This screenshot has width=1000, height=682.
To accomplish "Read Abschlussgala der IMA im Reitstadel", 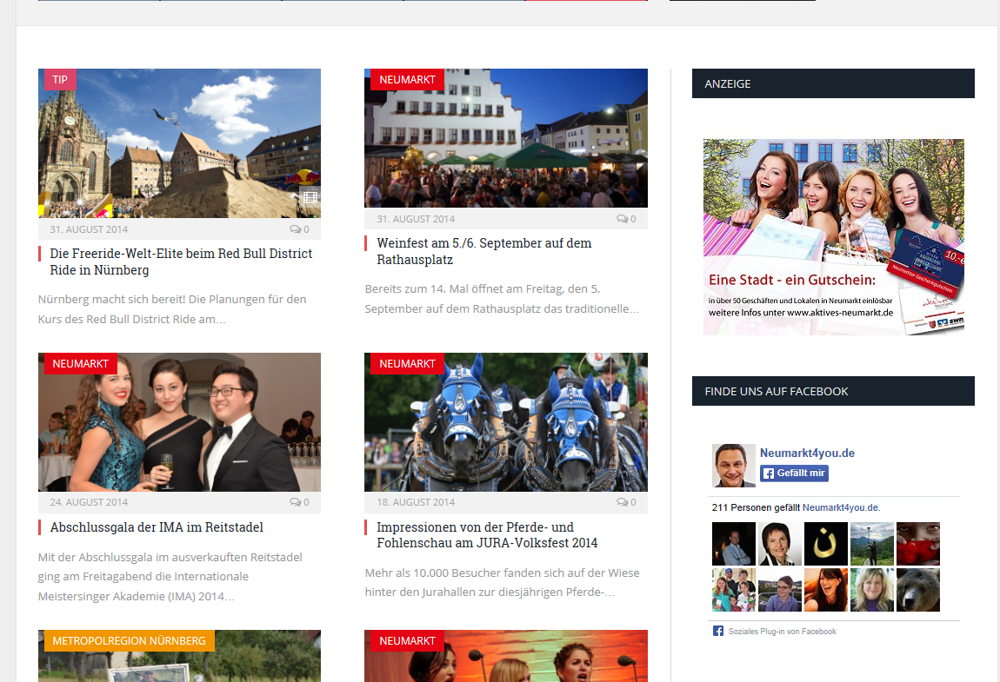I will click(157, 527).
